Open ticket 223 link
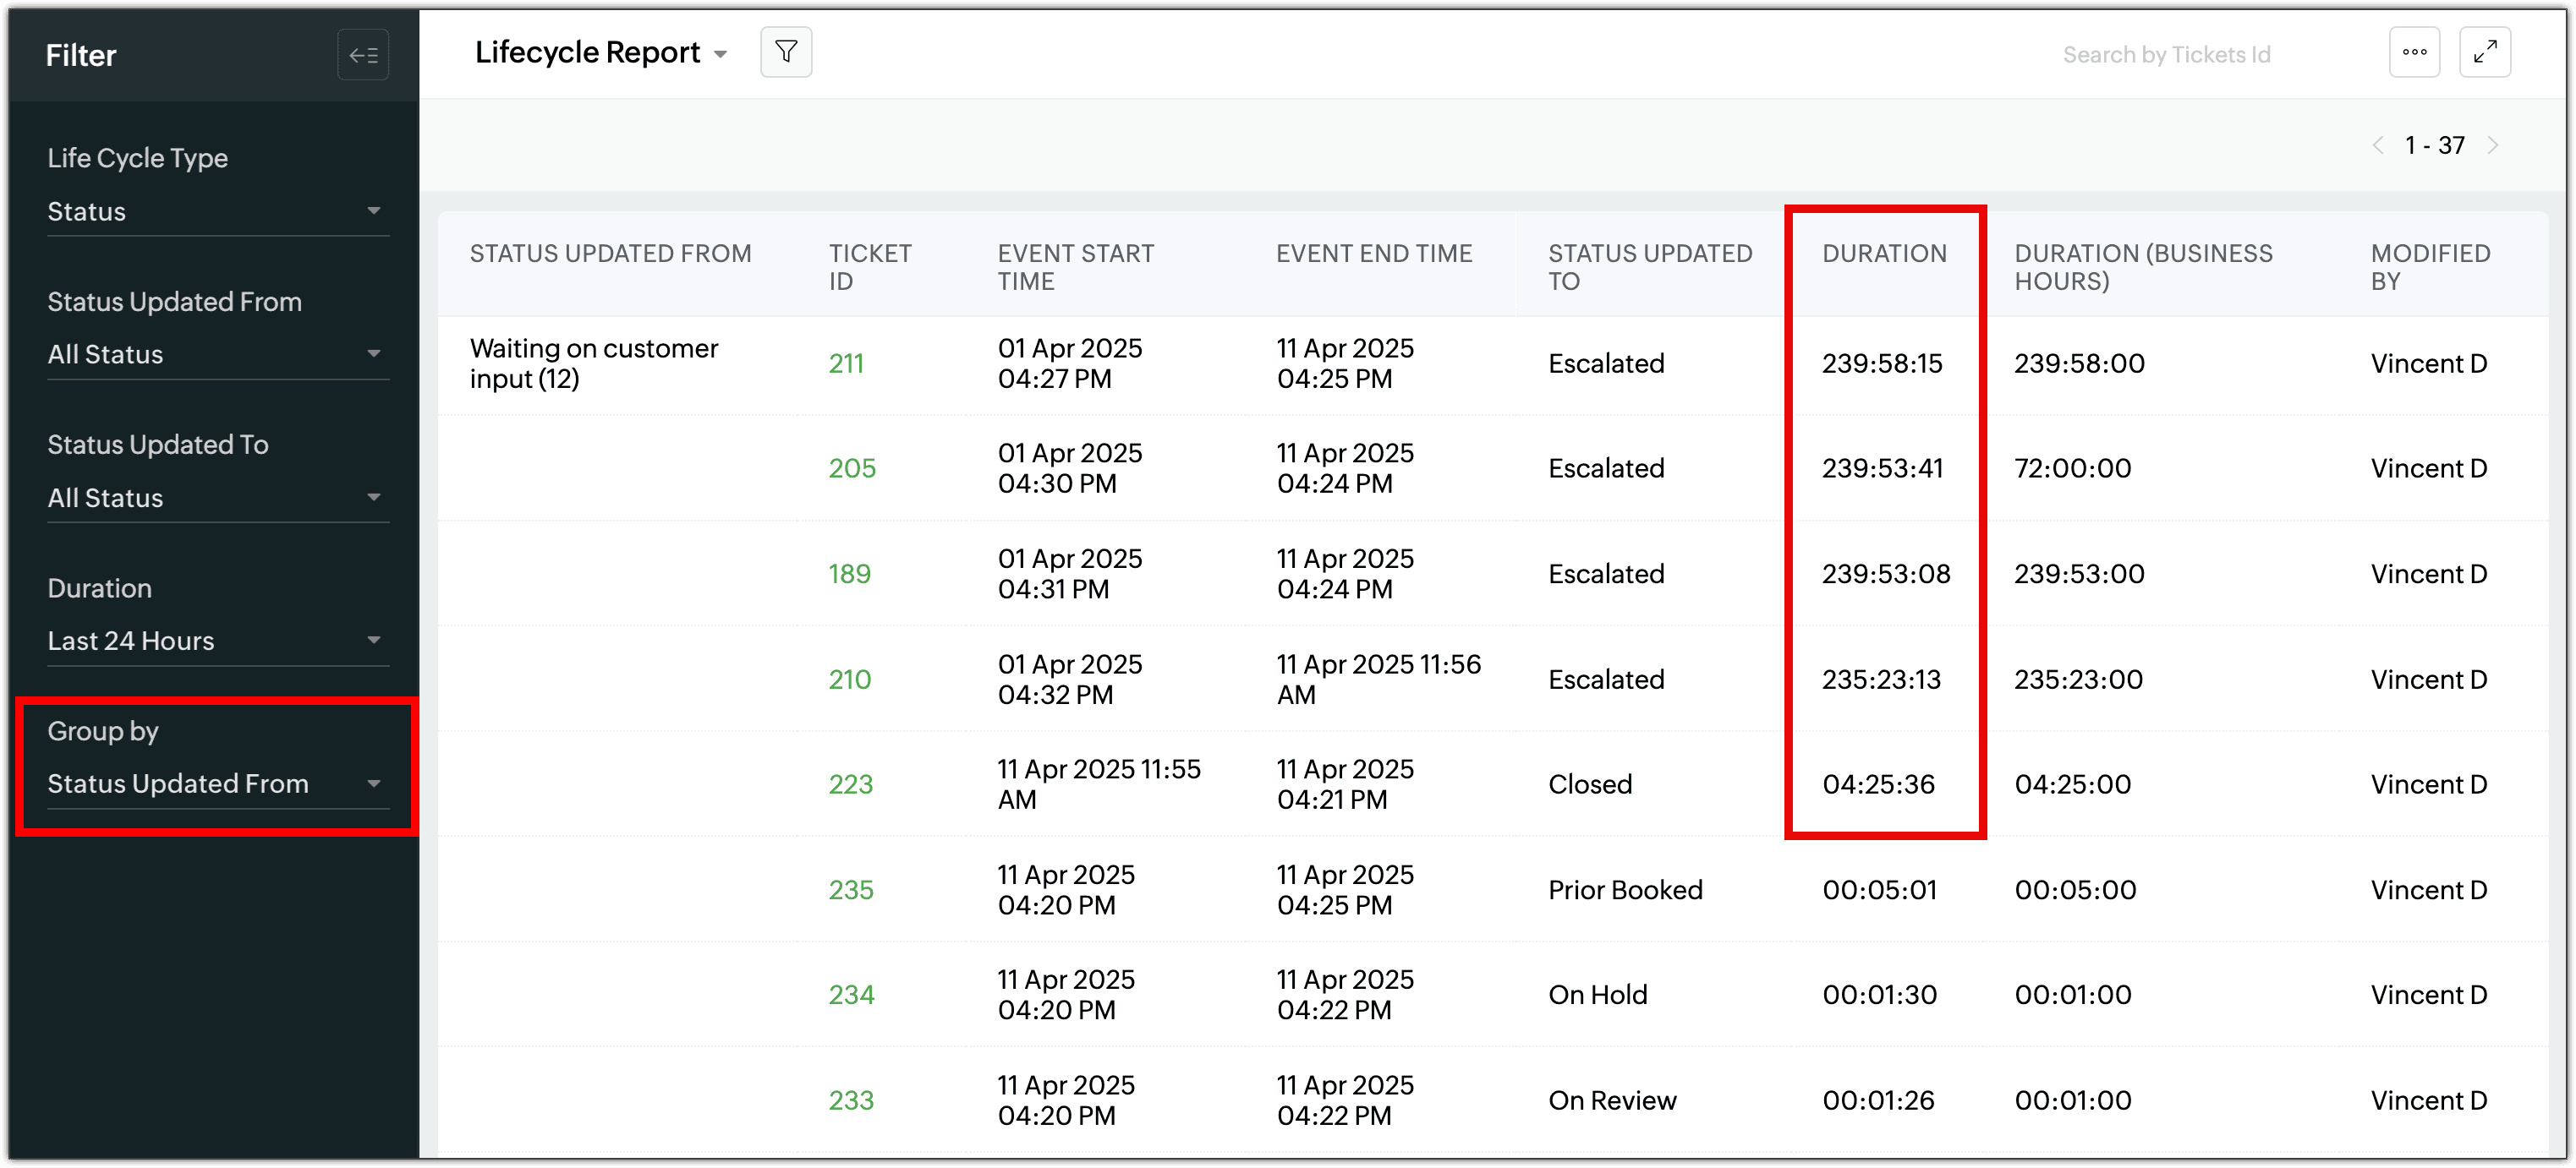The width and height of the screenshot is (2576, 1168). click(x=850, y=784)
